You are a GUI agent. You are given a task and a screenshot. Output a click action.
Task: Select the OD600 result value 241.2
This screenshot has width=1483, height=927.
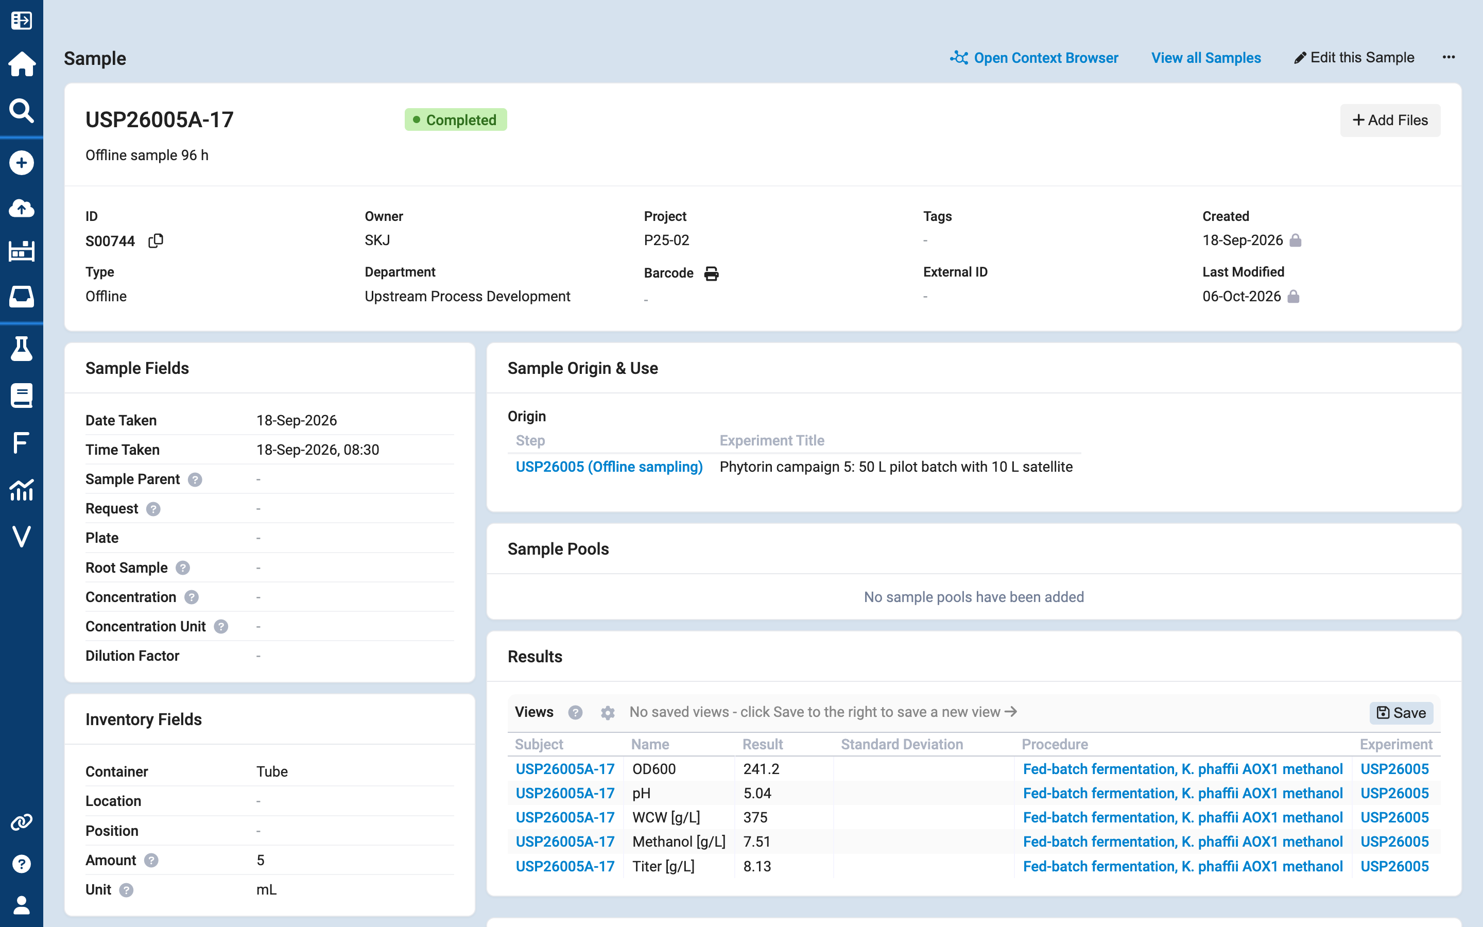[761, 769]
